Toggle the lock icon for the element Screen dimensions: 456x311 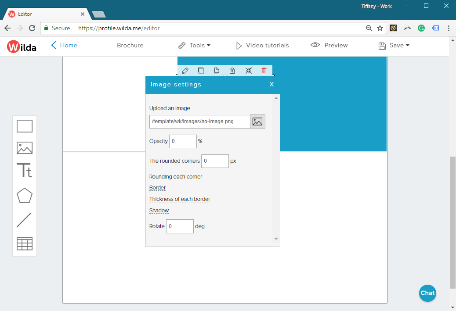click(x=232, y=71)
